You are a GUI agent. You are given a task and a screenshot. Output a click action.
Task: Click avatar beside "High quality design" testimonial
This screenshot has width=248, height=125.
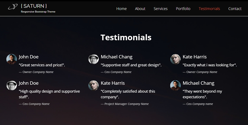12,85
